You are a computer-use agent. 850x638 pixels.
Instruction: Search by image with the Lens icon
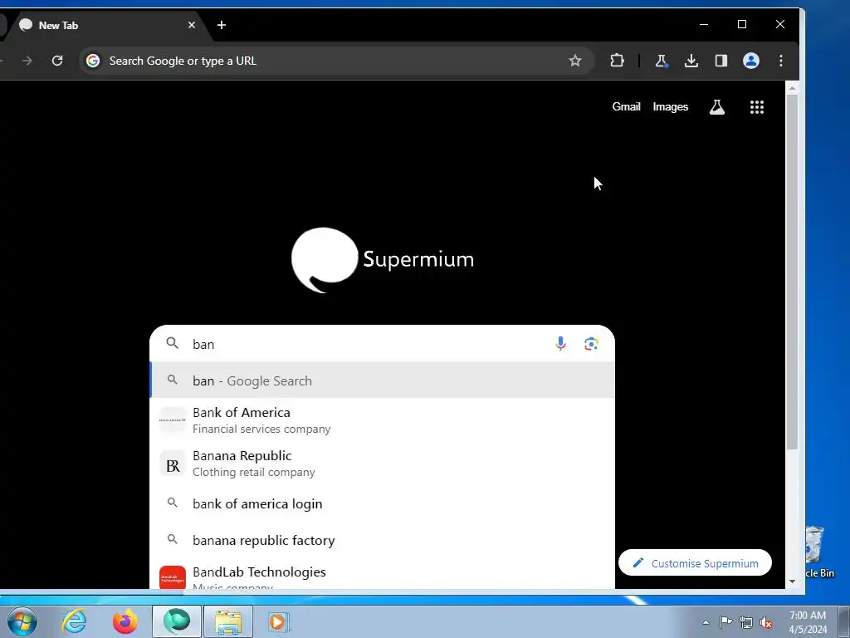(591, 344)
